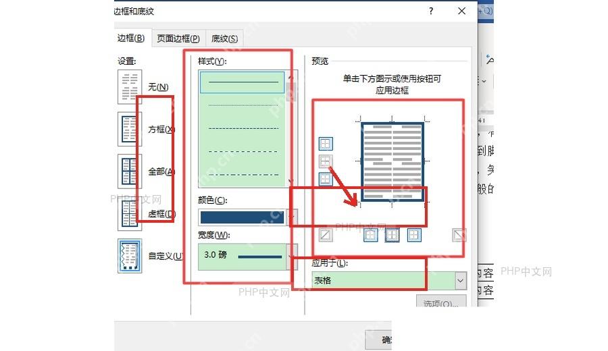The height and width of the screenshot is (351, 608).
Task: Confirm with the 确定 button
Action: pos(378,340)
